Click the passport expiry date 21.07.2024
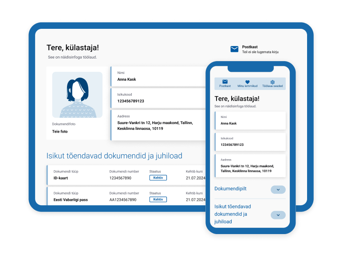355x258 pixels. point(196,199)
